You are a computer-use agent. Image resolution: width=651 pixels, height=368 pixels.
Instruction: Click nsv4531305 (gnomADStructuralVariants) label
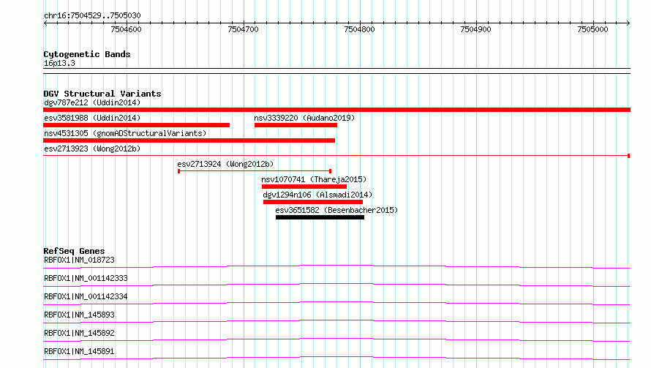[x=125, y=133]
